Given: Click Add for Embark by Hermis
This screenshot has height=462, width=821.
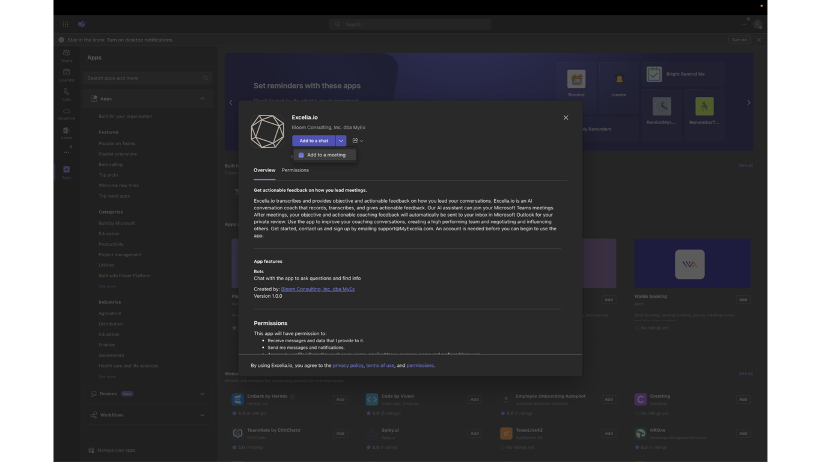Looking at the screenshot, I should coord(340,399).
